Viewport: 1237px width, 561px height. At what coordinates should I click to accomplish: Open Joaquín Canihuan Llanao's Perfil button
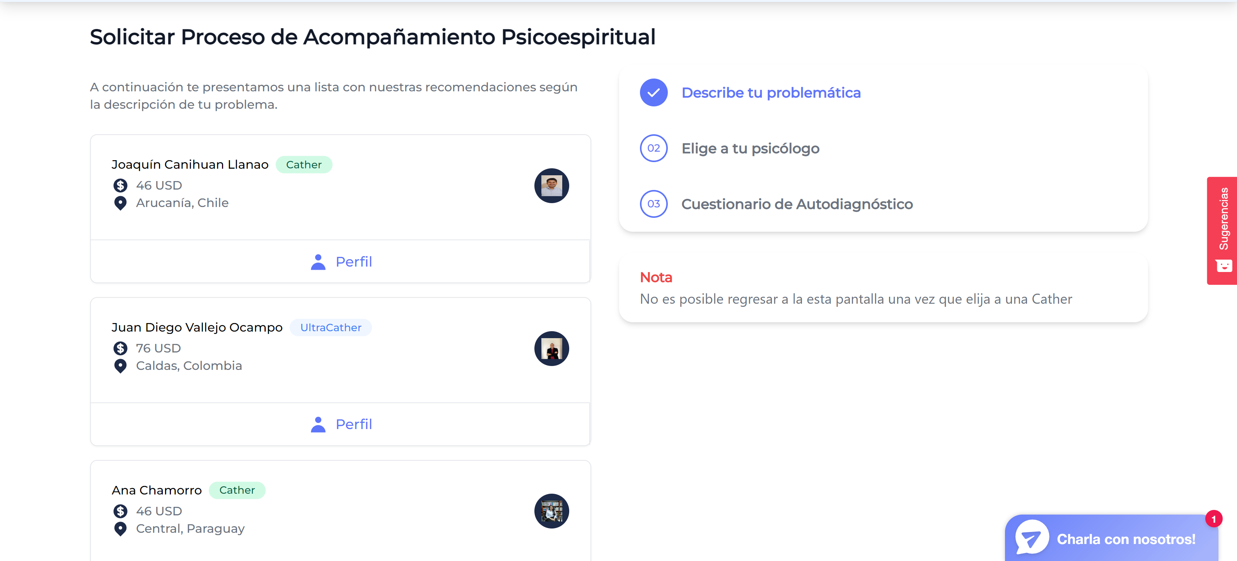pos(340,261)
